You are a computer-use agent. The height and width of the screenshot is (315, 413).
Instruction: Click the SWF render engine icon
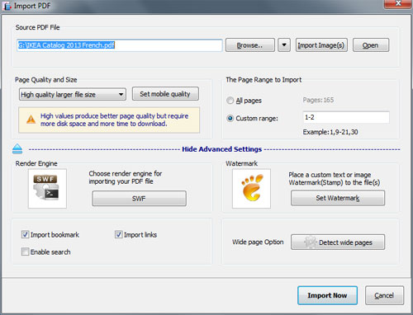[47, 189]
